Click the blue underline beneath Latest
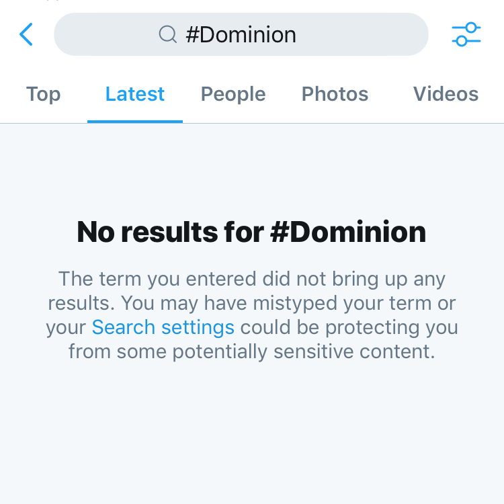 coord(134,122)
